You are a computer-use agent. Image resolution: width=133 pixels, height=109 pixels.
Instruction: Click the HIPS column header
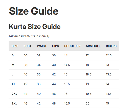[55, 46]
